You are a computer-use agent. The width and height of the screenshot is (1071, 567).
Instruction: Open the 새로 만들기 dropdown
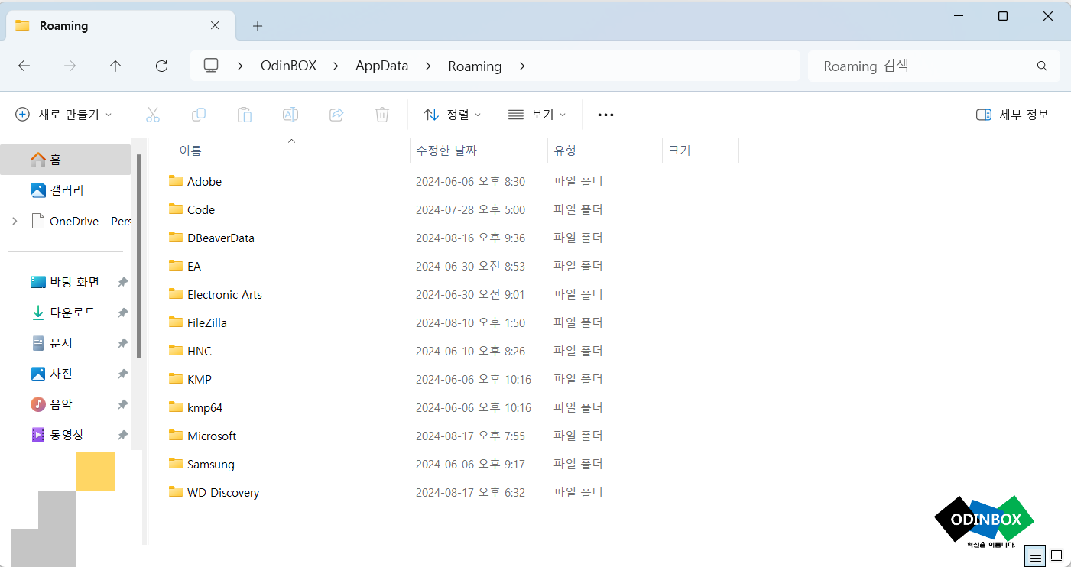coord(63,115)
